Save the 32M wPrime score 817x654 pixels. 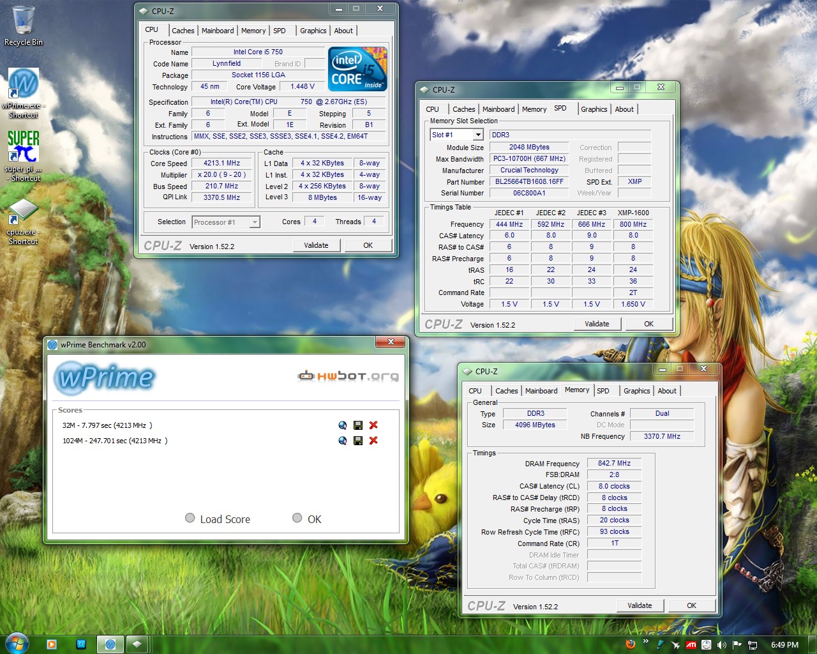point(358,425)
